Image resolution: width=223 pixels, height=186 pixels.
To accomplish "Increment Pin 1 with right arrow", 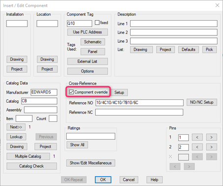I will coord(212,137).
